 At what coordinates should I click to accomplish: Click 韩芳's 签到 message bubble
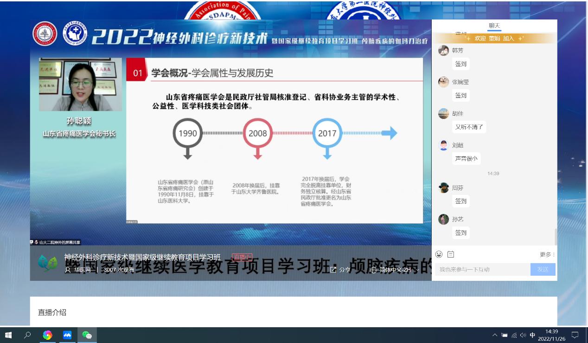coord(460,64)
